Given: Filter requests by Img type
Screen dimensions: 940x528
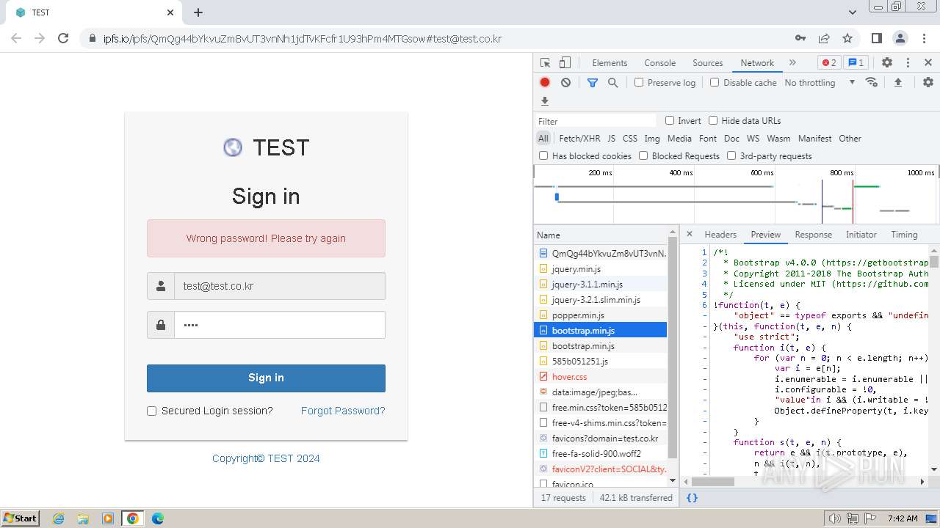Looking at the screenshot, I should click(x=652, y=139).
